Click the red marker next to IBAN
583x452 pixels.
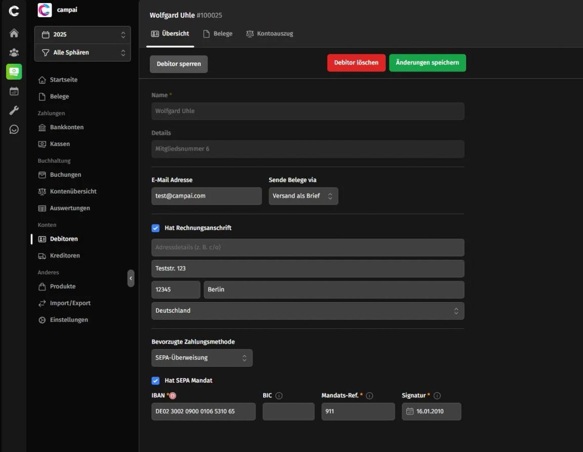pos(173,396)
